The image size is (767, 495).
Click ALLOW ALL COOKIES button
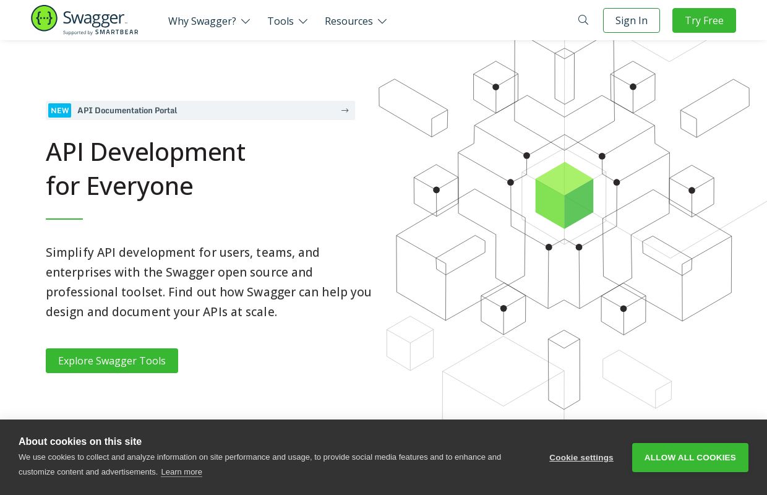690,457
